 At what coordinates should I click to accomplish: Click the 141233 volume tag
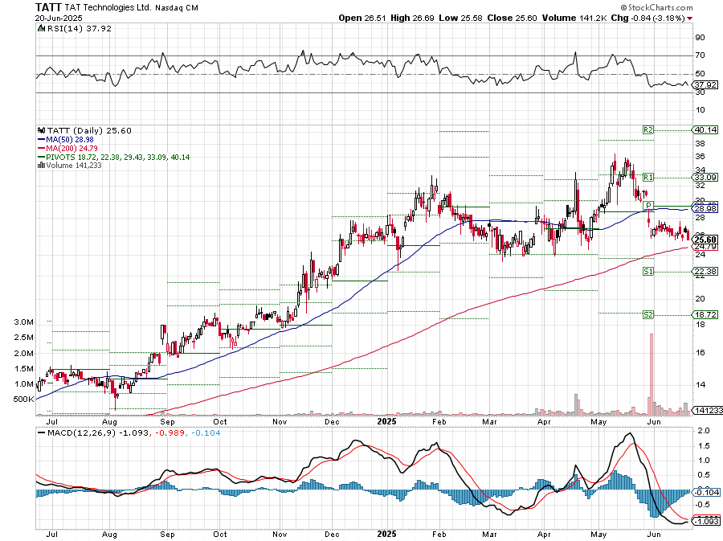pyautogui.click(x=707, y=410)
